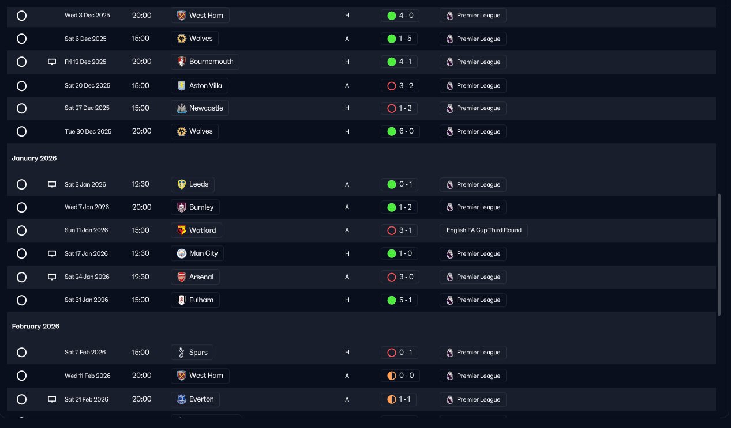The image size is (731, 428).
Task: Click the TV broadcast icon for Everton match
Action: (52, 399)
